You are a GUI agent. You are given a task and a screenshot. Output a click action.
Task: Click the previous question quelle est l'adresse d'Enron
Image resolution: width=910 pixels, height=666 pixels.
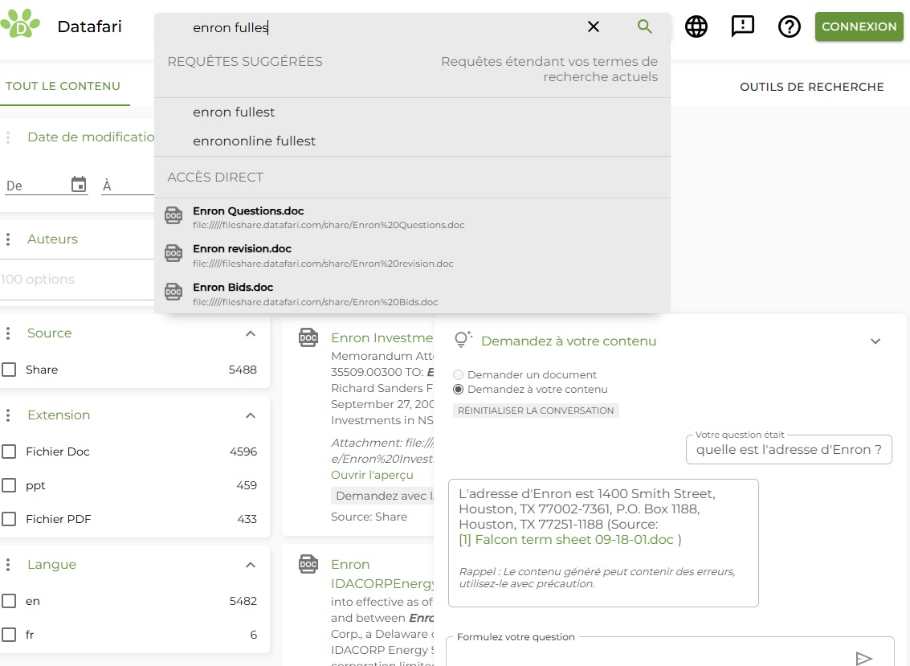[x=789, y=449]
